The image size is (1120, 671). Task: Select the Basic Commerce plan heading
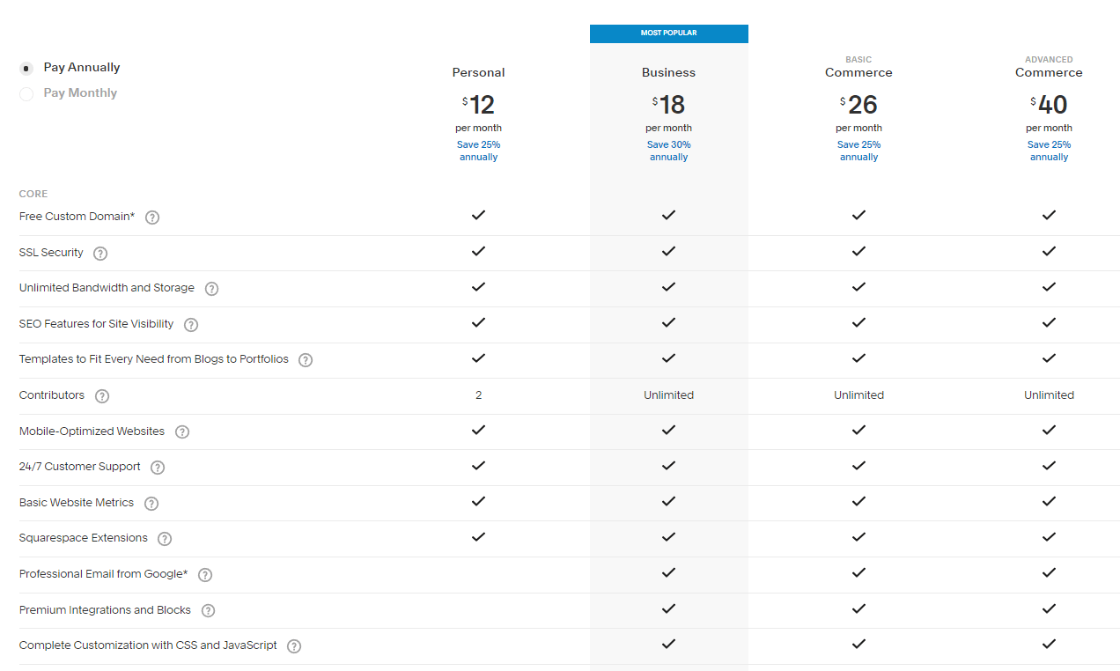[859, 67]
